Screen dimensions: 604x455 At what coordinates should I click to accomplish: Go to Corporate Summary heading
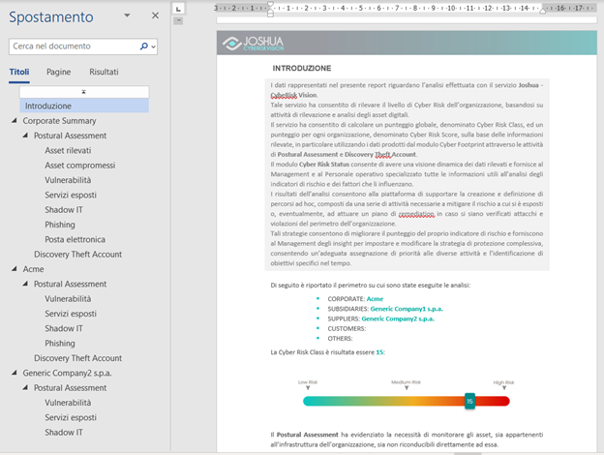coord(59,121)
